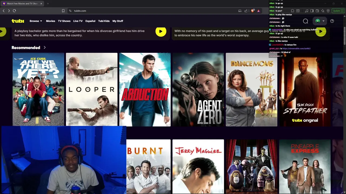Reload the Tubi page
This screenshot has width=346, height=194.
pyautogui.click(x=14, y=11)
